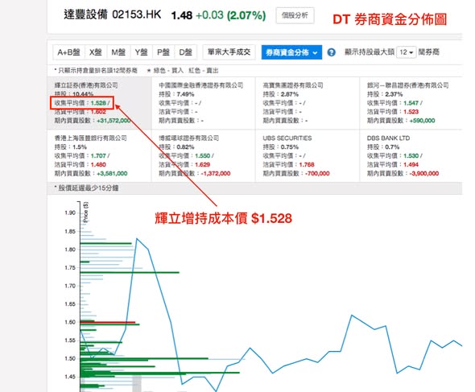Click the 只顯示持倉量排名頭12間券商 note
The height and width of the screenshot is (392, 475).
[96, 71]
